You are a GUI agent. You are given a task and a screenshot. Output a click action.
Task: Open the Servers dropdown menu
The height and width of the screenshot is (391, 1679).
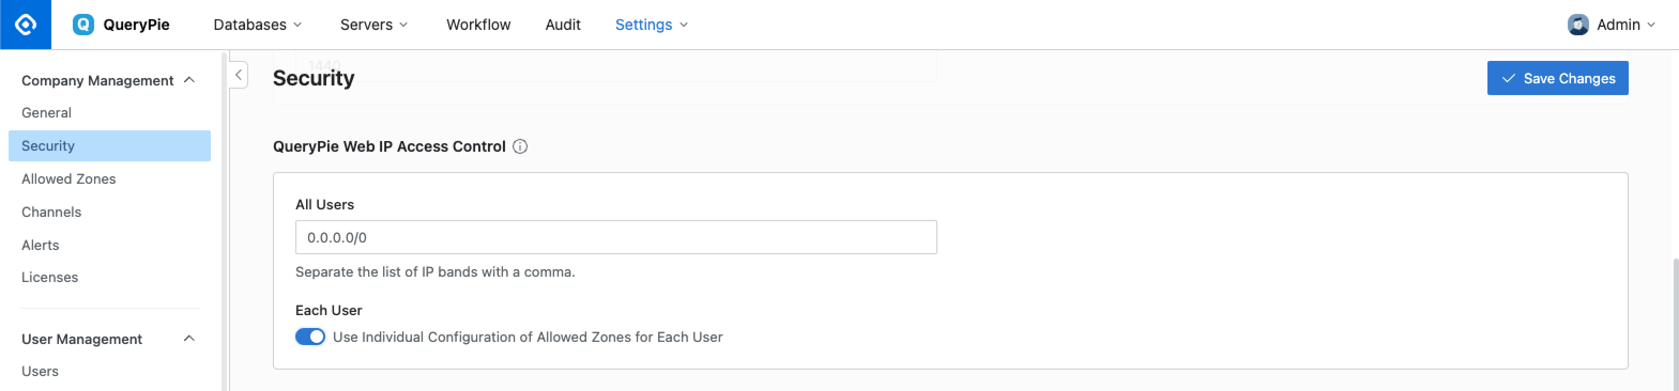point(374,25)
